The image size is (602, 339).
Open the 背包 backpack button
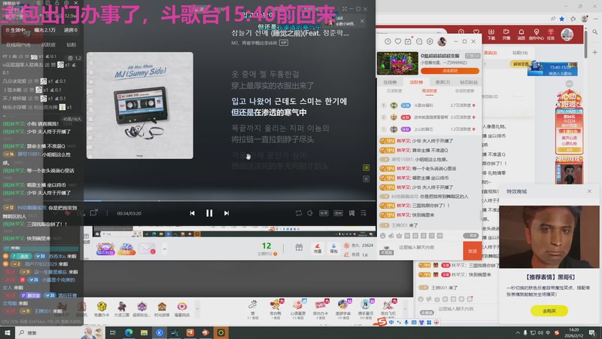coord(333,249)
